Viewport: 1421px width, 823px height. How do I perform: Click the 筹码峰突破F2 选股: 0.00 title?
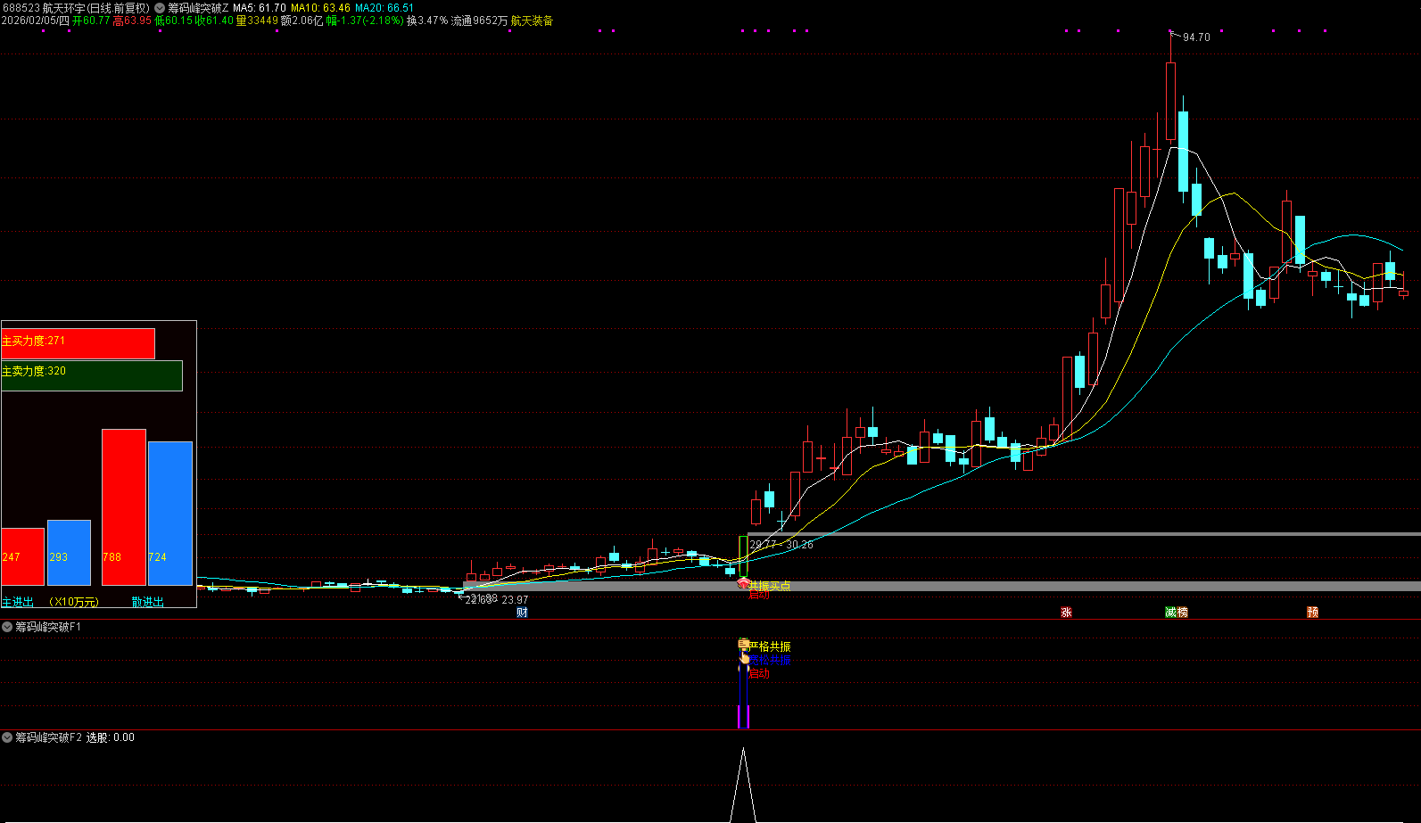point(75,737)
